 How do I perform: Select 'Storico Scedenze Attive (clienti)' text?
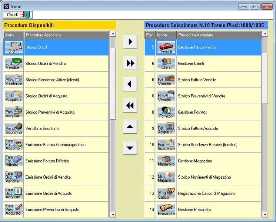tap(52, 80)
